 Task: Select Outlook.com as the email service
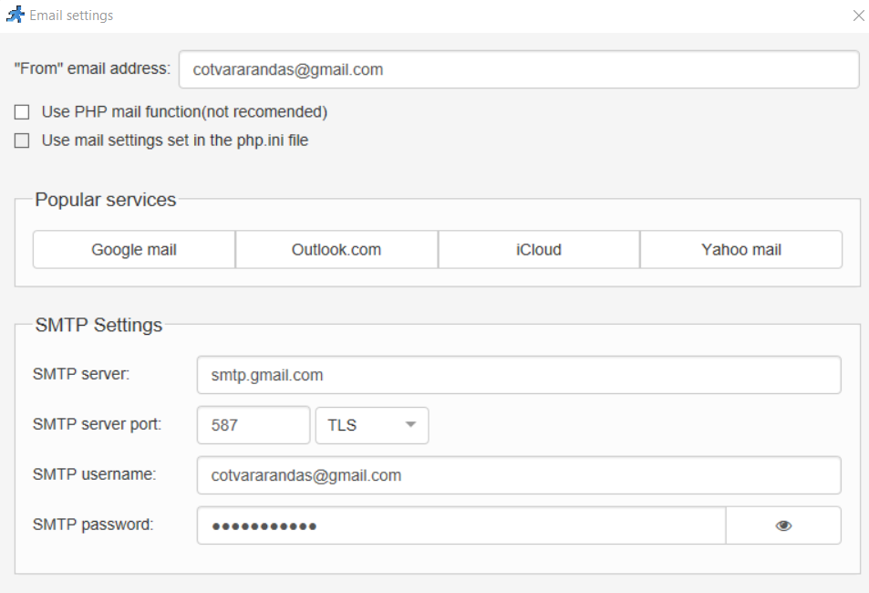coord(336,249)
